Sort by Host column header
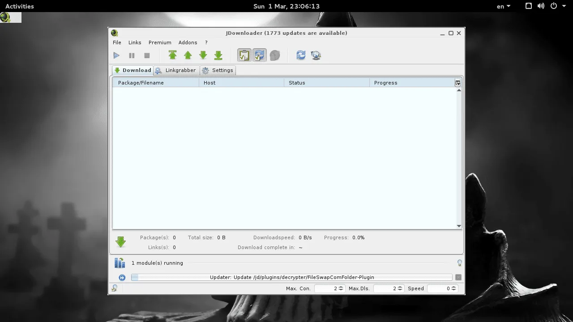The width and height of the screenshot is (573, 322). (242, 83)
